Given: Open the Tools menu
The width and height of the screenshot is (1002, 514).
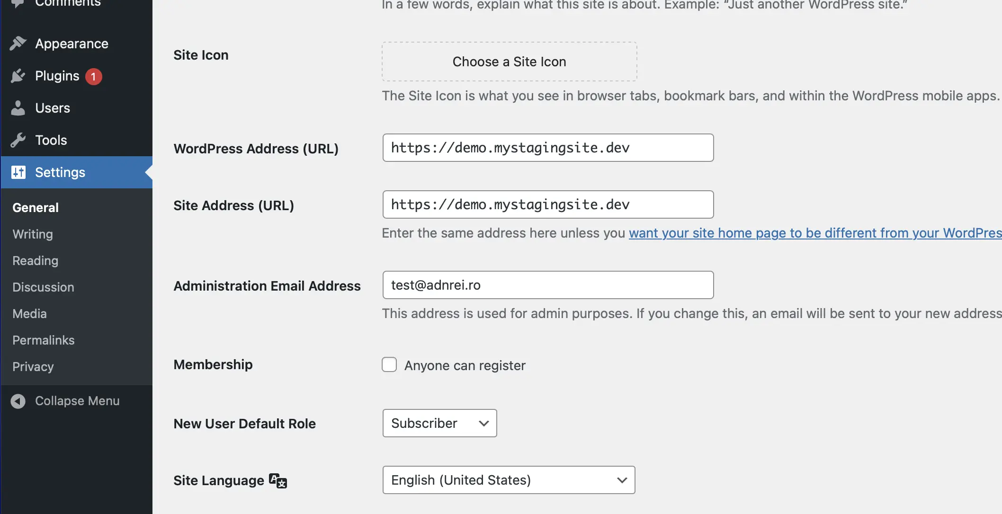Looking at the screenshot, I should pos(77,140).
